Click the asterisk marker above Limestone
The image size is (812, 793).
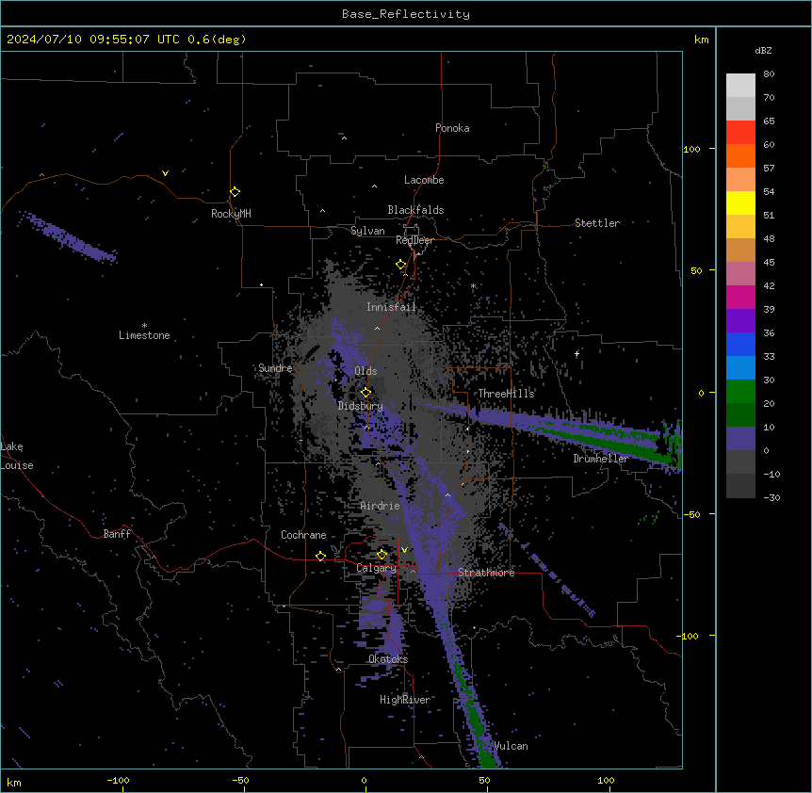coord(144,326)
